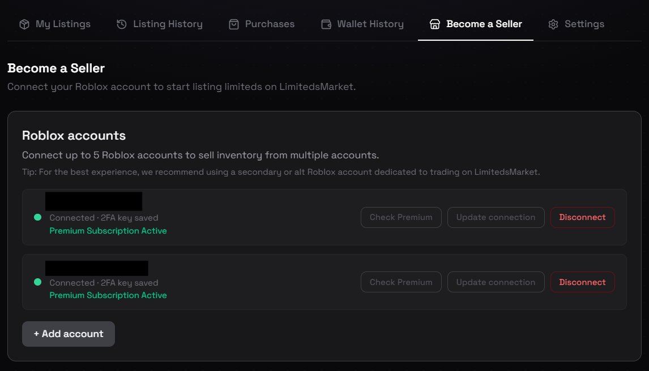Click the tip about using an alt account
649x371 pixels.
[x=281, y=172]
